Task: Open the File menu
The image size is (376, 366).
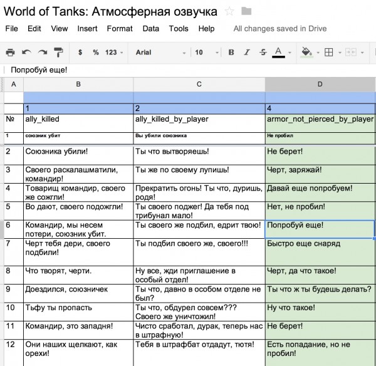Action: pyautogui.click(x=11, y=29)
